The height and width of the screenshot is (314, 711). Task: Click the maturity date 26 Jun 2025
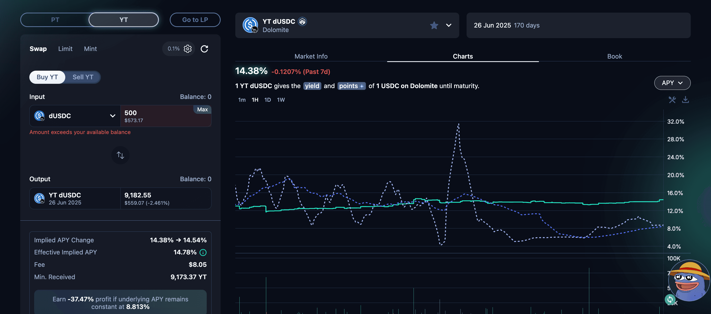(492, 25)
